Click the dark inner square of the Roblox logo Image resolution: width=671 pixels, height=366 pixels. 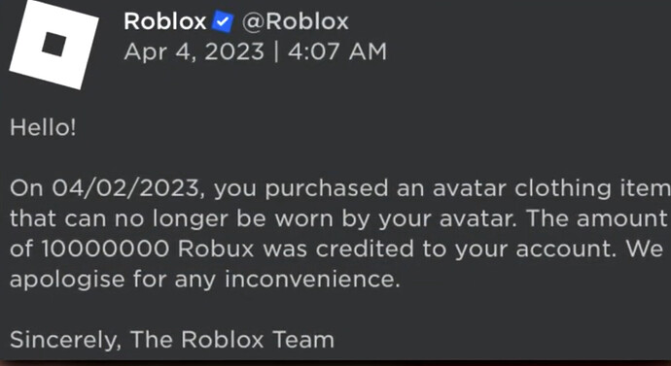coord(53,45)
